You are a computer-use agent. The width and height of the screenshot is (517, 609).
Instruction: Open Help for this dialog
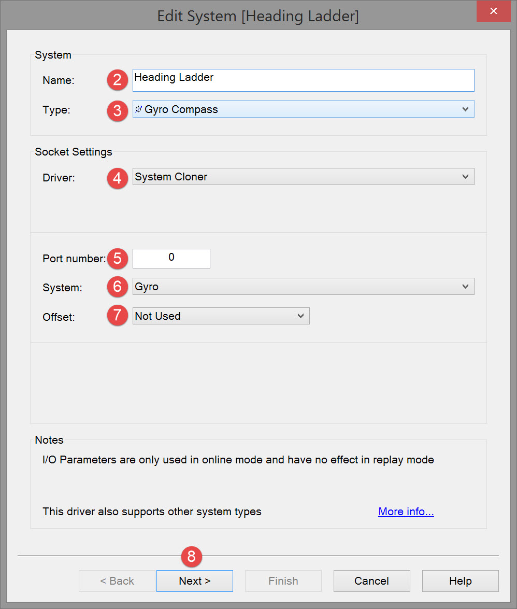pyautogui.click(x=460, y=581)
